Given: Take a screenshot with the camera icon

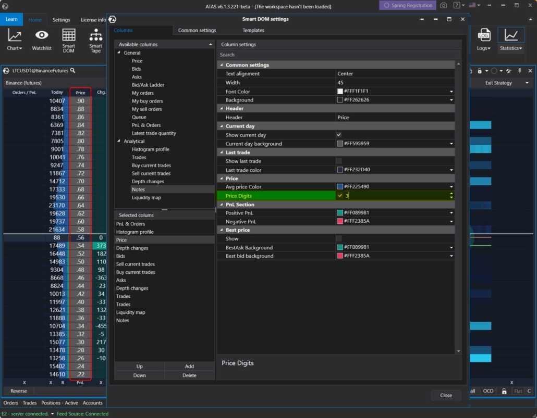Looking at the screenshot, I should (x=444, y=5).
